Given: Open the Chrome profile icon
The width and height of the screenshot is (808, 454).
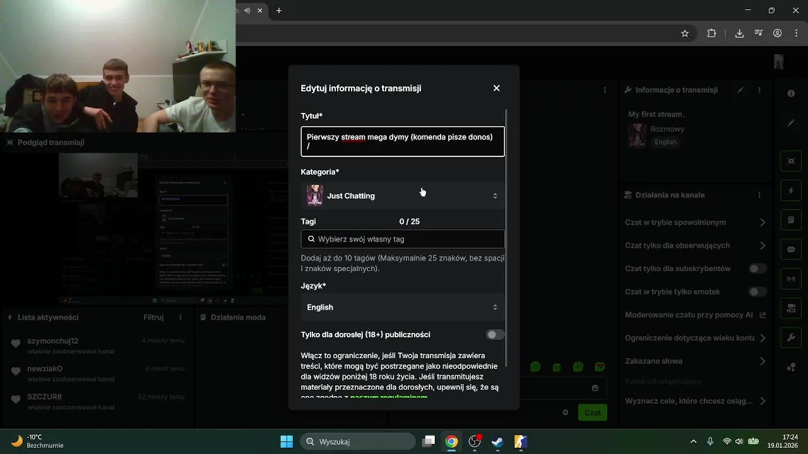Looking at the screenshot, I should [778, 33].
